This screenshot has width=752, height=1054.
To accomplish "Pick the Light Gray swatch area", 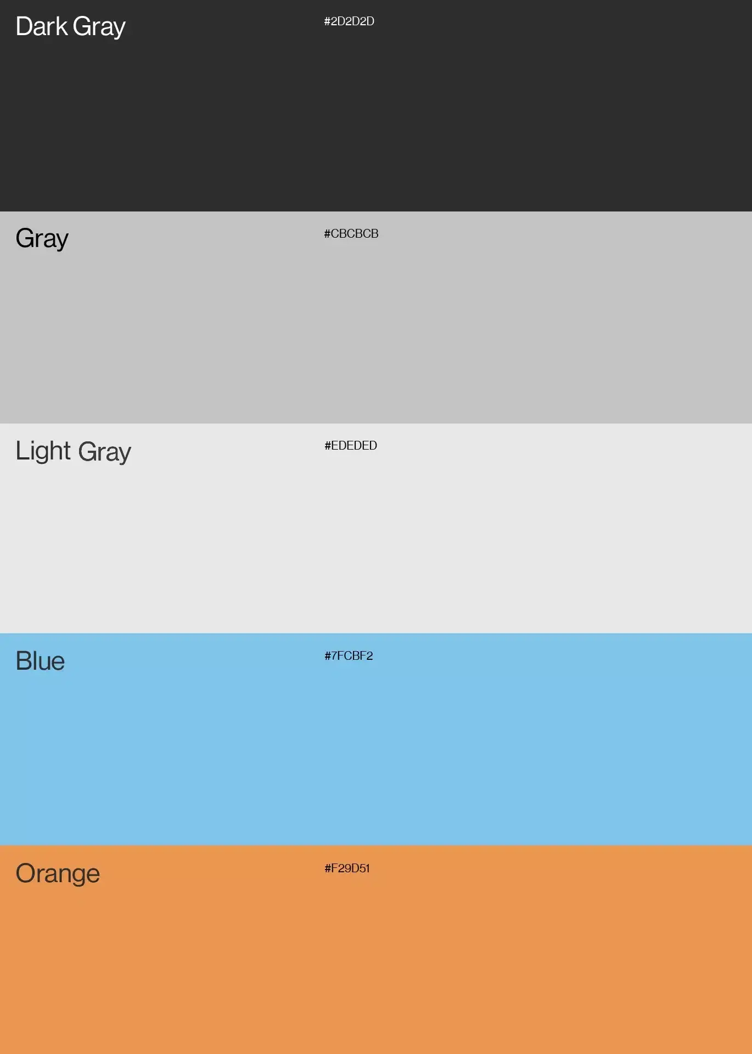I will click(376, 528).
